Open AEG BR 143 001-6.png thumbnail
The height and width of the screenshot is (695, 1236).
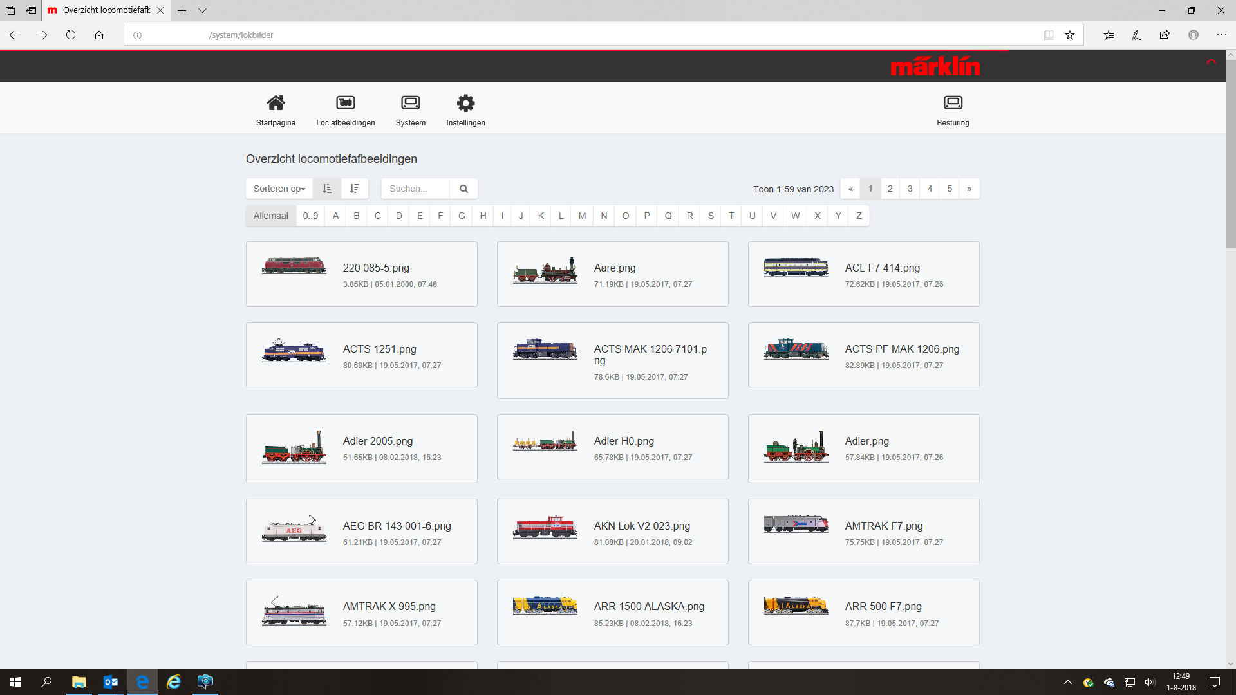pos(294,528)
